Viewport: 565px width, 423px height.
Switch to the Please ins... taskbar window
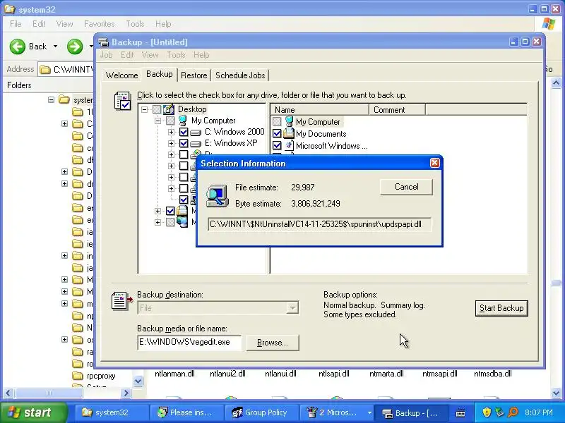186,412
